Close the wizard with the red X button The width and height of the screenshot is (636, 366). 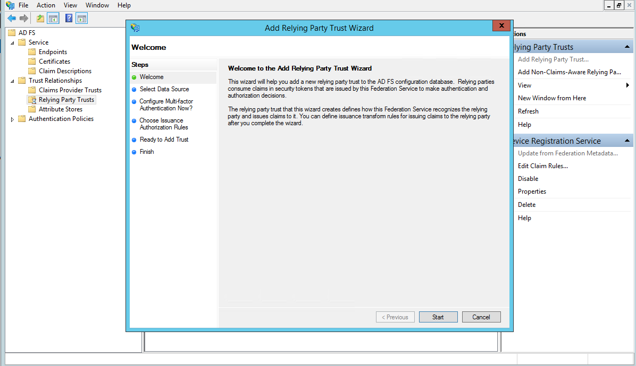501,25
